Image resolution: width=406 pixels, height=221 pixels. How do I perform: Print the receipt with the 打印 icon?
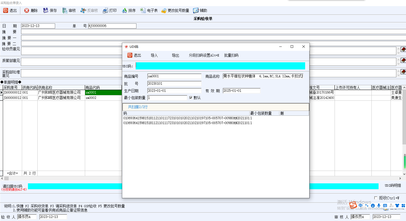point(105,10)
